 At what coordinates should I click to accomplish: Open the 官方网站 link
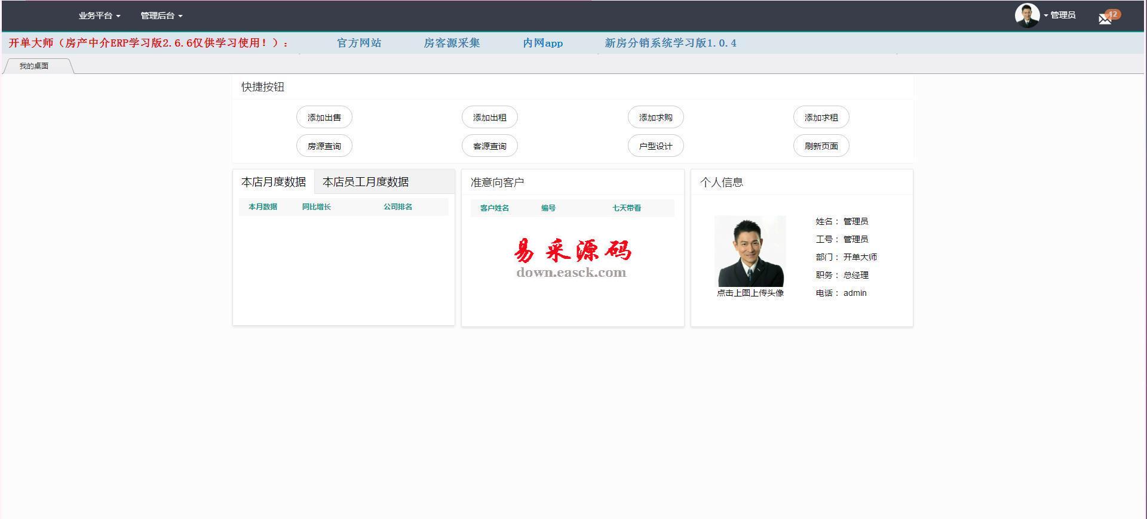359,43
